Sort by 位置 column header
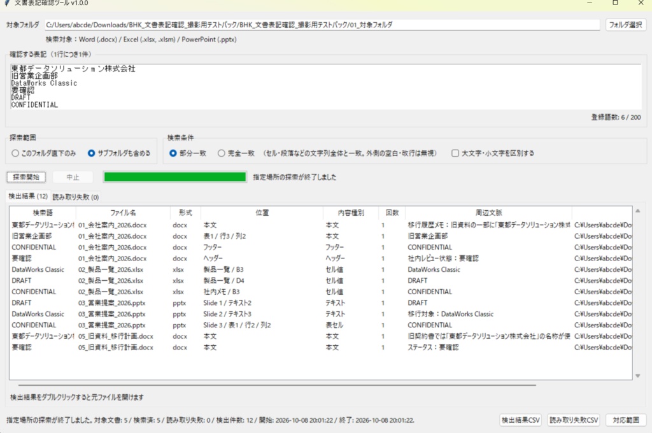Viewport: 652px width, 433px height. pos(262,213)
